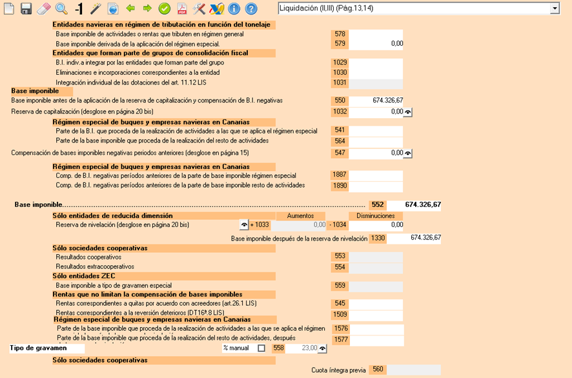This screenshot has height=378, width=572.
Task: Select the eraser icon in toolbar
Action: tap(44, 8)
